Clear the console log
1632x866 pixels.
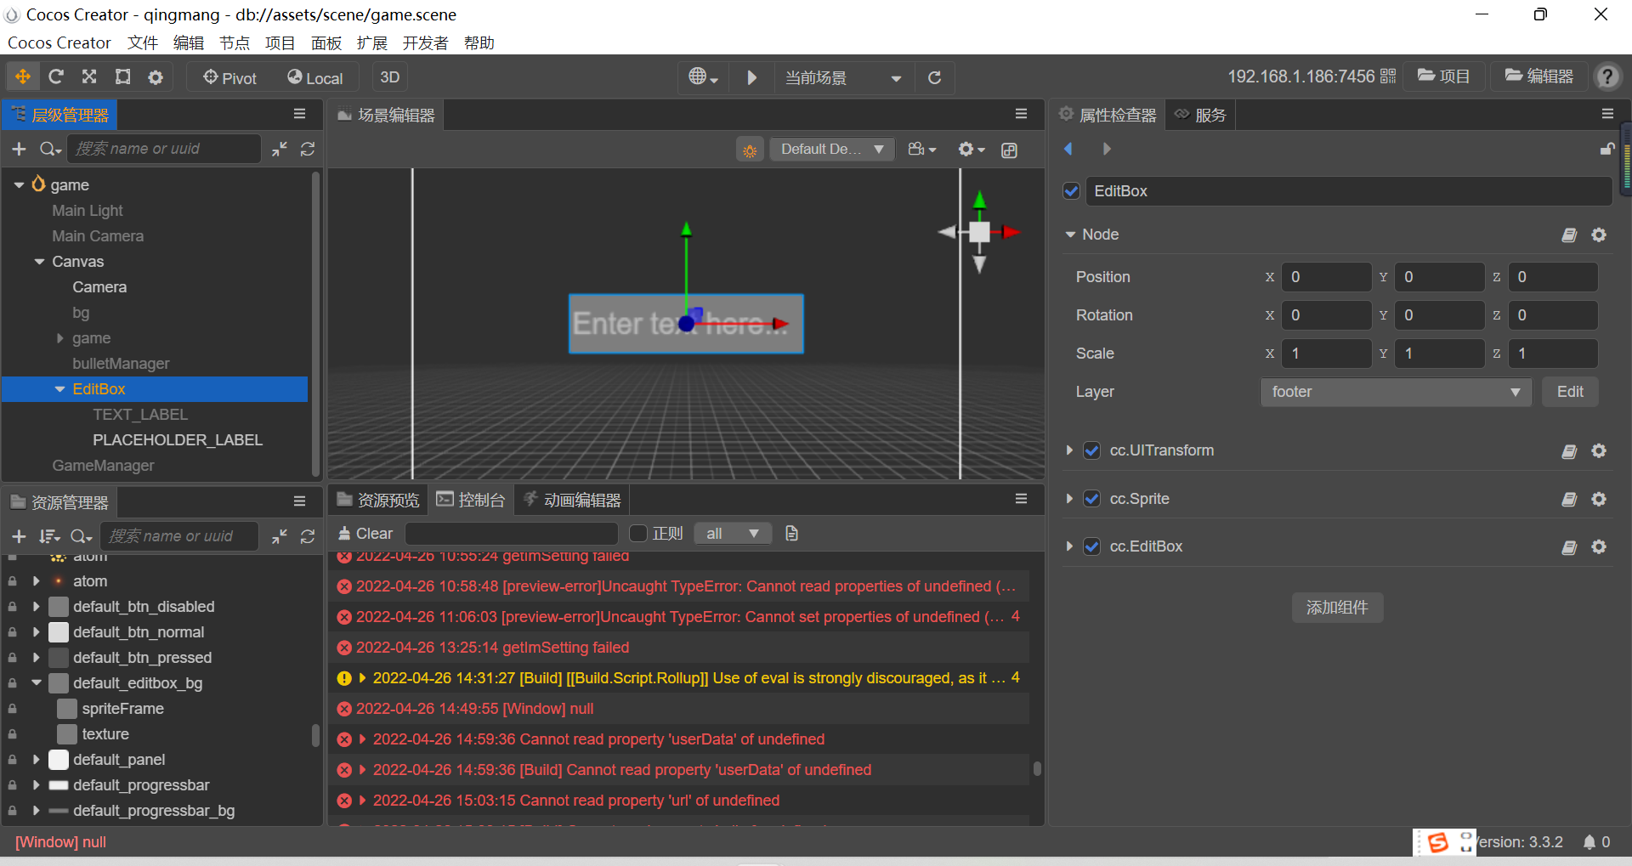pyautogui.click(x=365, y=534)
